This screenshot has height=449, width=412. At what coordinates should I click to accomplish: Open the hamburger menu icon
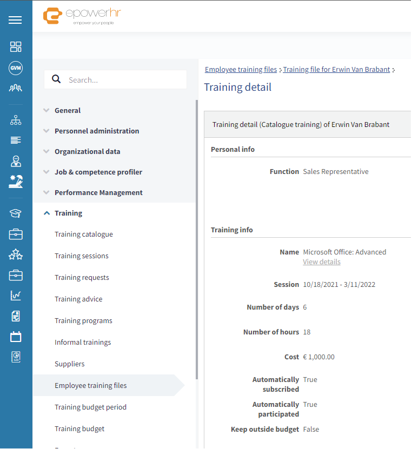click(x=15, y=20)
